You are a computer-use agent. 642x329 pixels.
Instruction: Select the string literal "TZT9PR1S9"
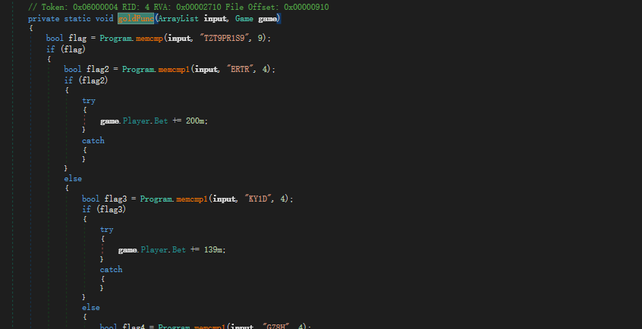pyautogui.click(x=225, y=38)
